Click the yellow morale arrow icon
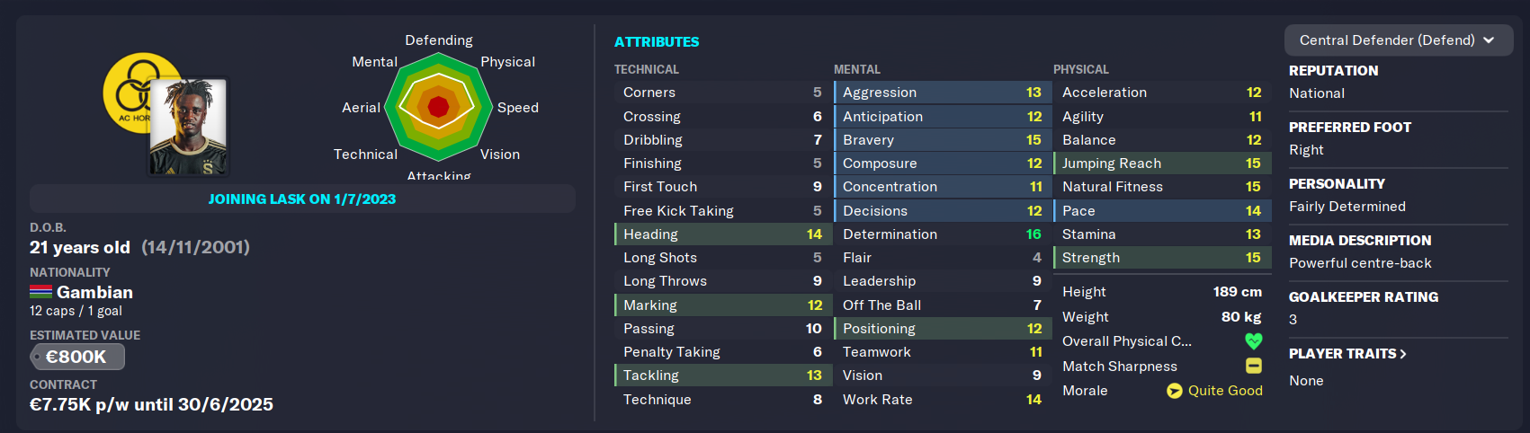 click(x=1175, y=391)
